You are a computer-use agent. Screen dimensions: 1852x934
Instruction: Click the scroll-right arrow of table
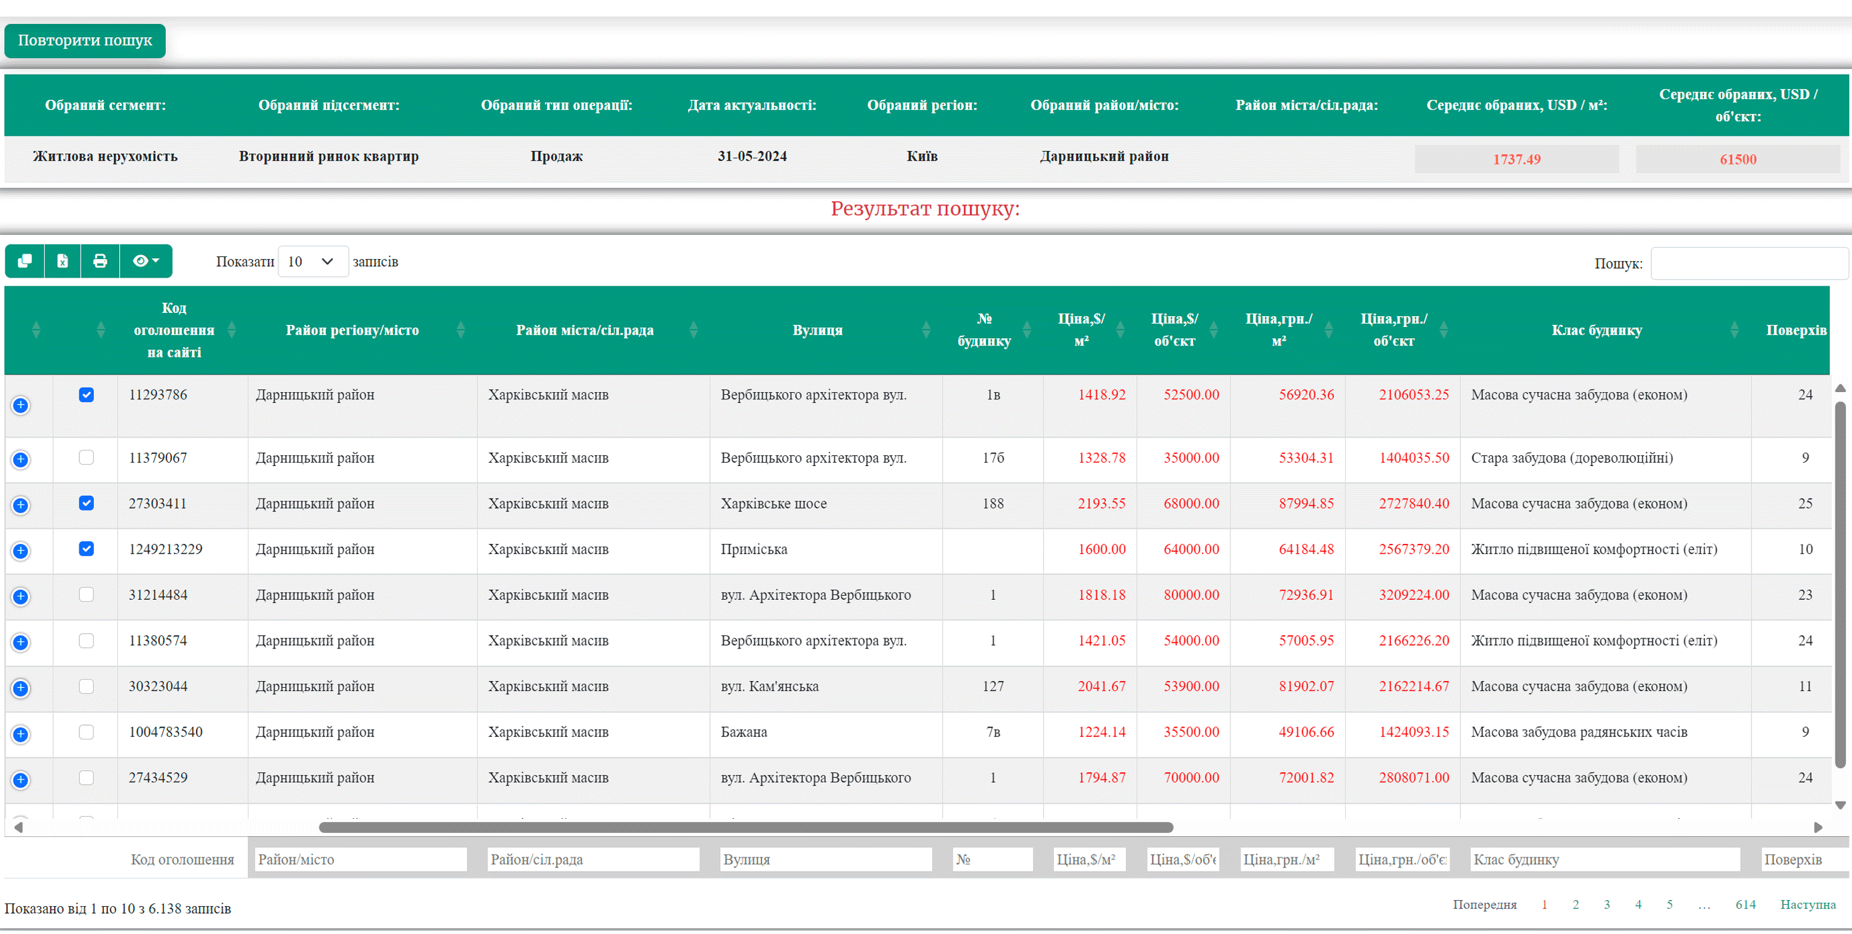[1817, 827]
